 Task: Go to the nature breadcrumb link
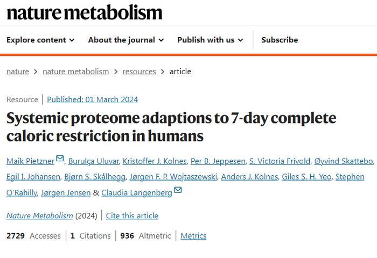point(18,71)
